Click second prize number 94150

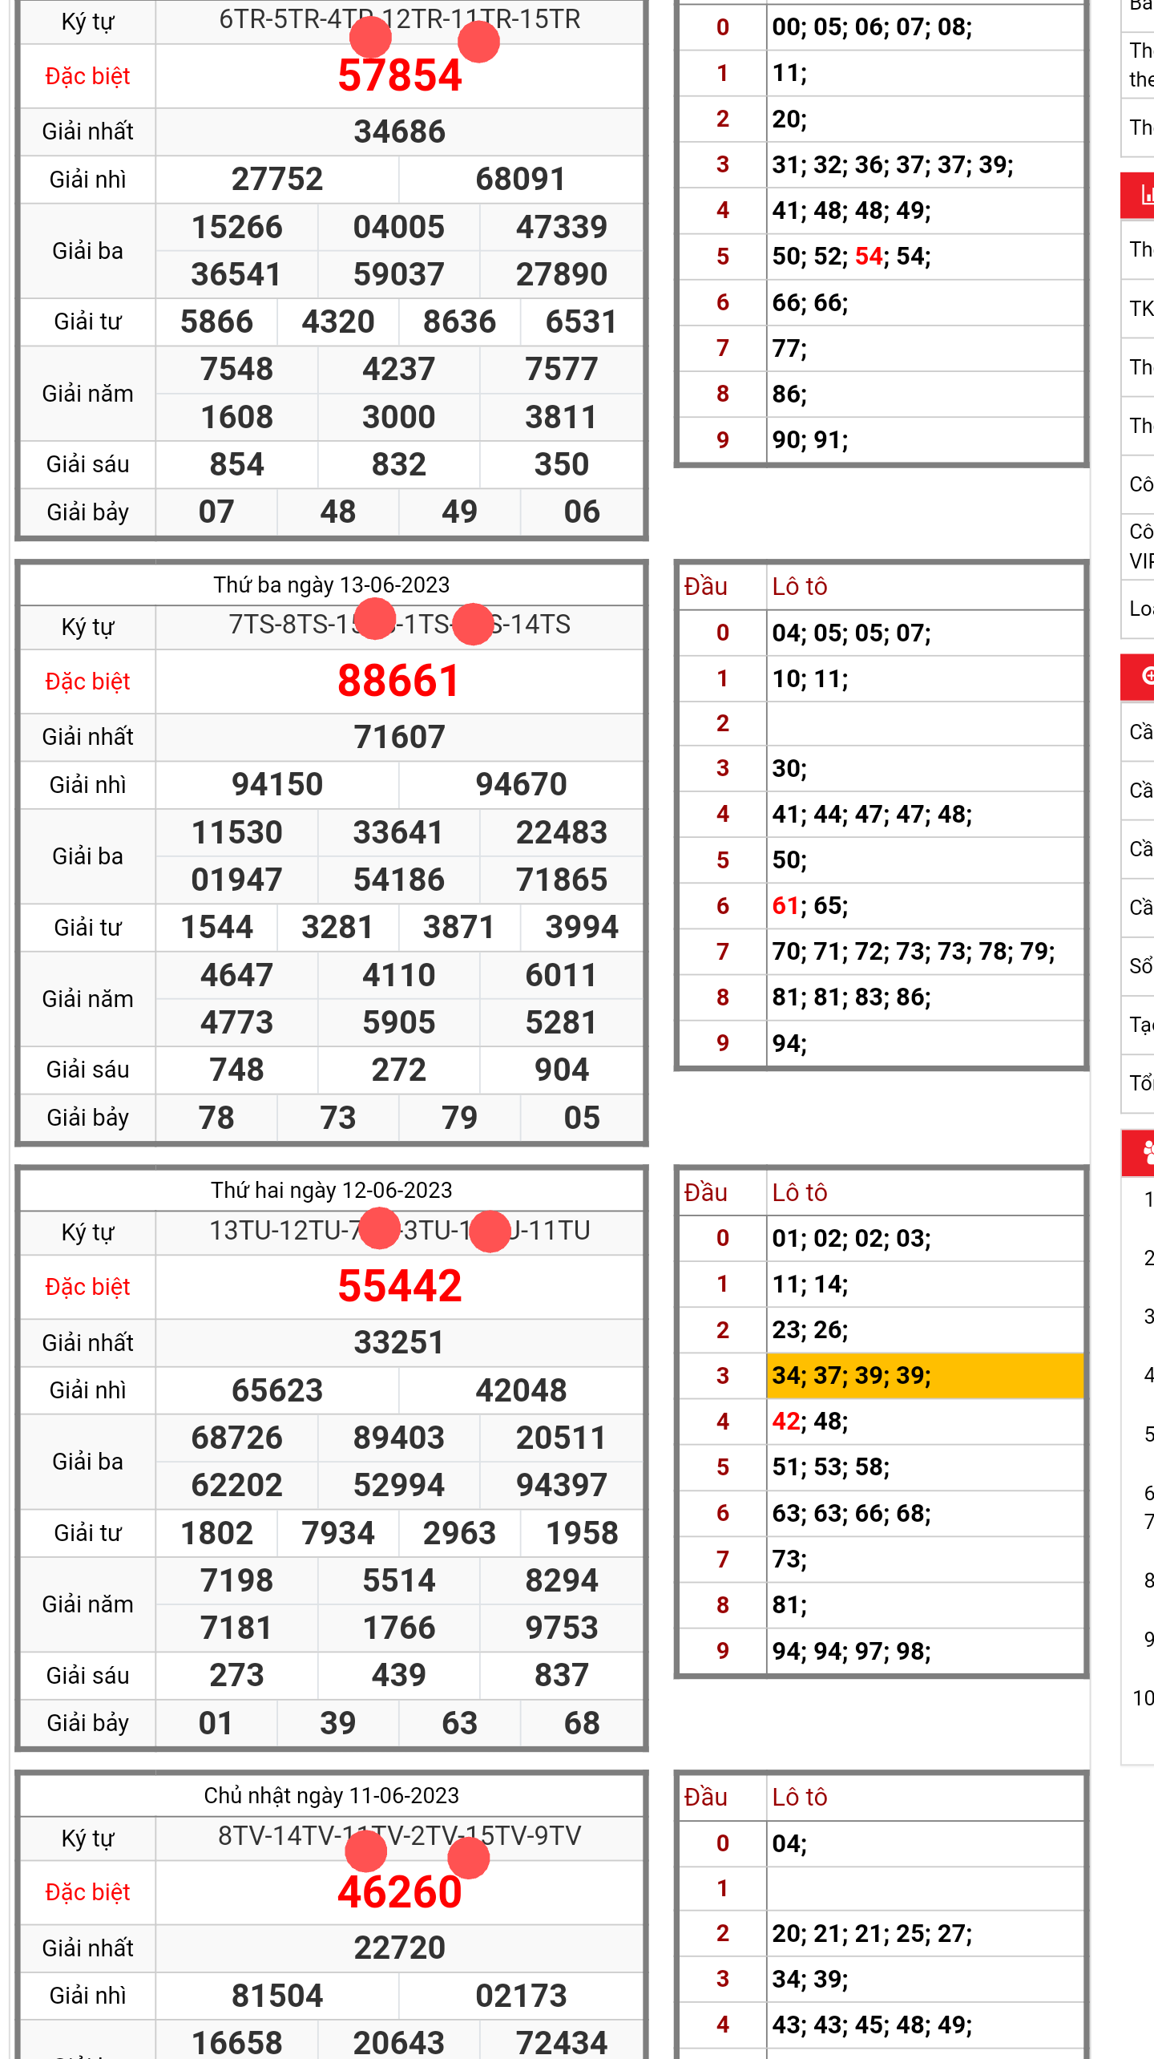(x=277, y=785)
